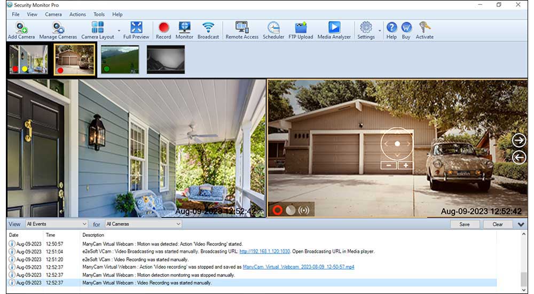Zoom in with the plus PTZ control
The image size is (534, 294).
(406, 165)
